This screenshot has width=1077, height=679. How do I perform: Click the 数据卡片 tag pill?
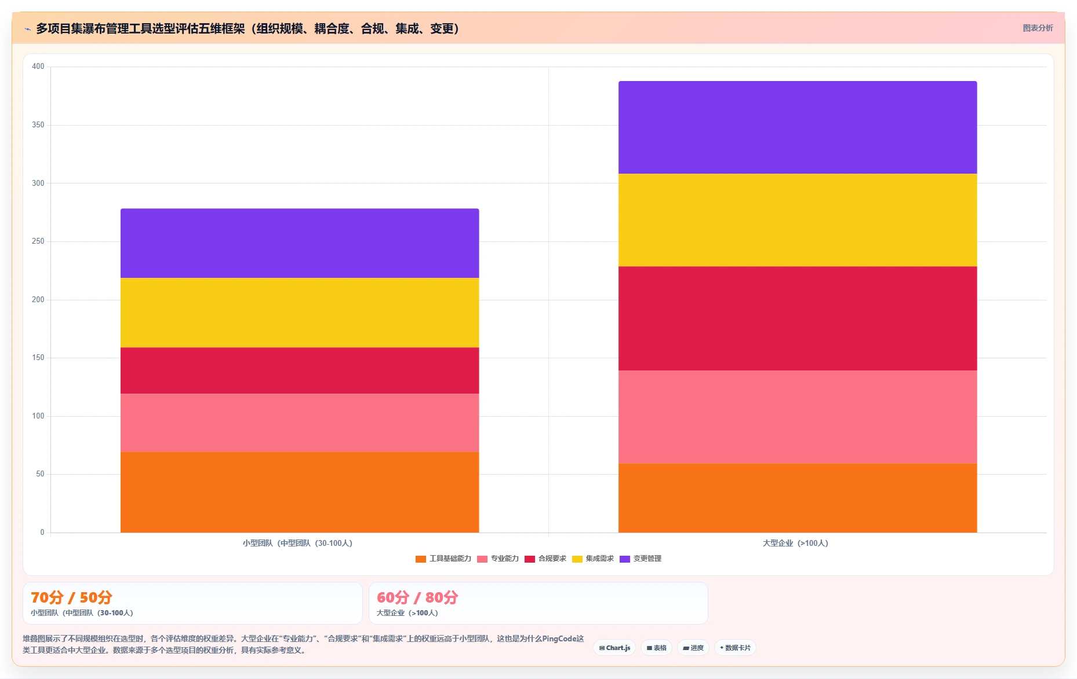pos(735,648)
